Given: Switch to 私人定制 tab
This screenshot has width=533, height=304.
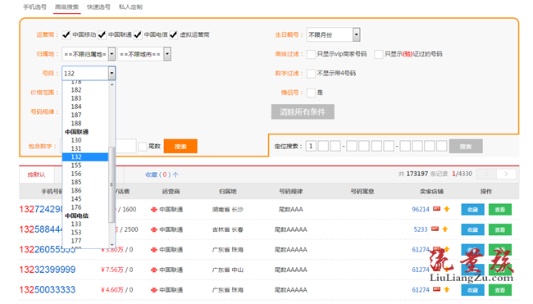Looking at the screenshot, I should (130, 7).
